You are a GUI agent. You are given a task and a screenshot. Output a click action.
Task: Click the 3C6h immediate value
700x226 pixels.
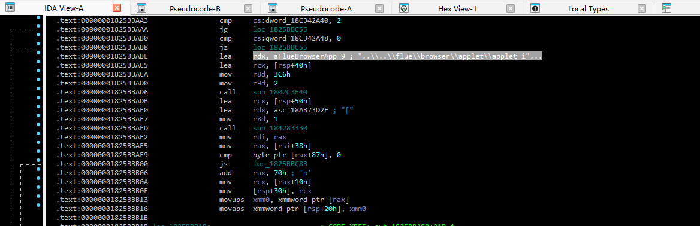pos(282,75)
